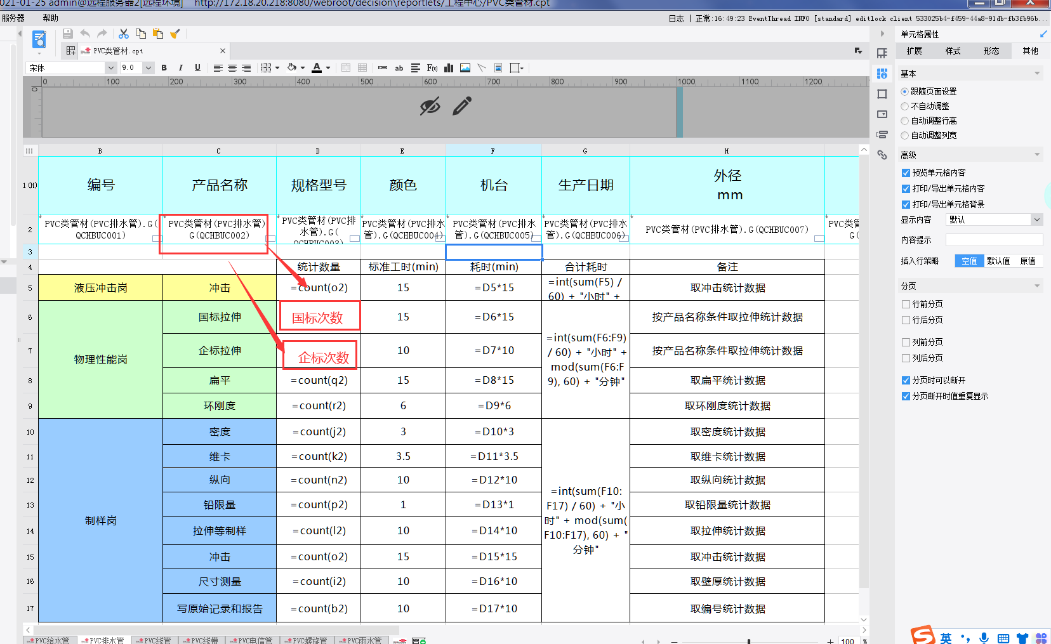Copy the selected cell
Image resolution: width=1051 pixels, height=644 pixels.
tap(141, 34)
